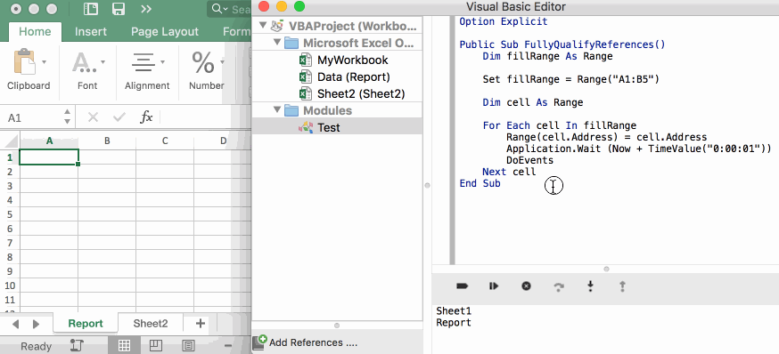Click the Step Over debug icon

(559, 286)
